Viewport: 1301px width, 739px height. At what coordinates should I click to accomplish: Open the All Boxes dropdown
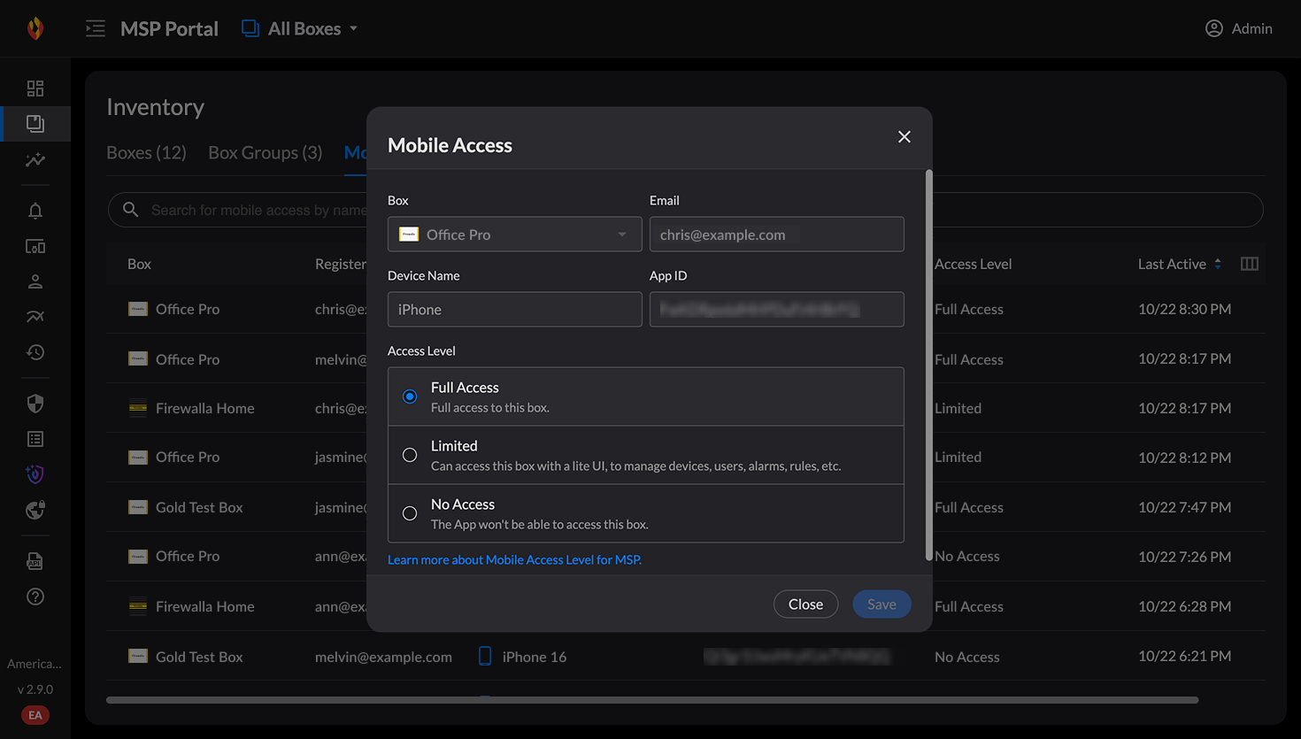pos(301,28)
